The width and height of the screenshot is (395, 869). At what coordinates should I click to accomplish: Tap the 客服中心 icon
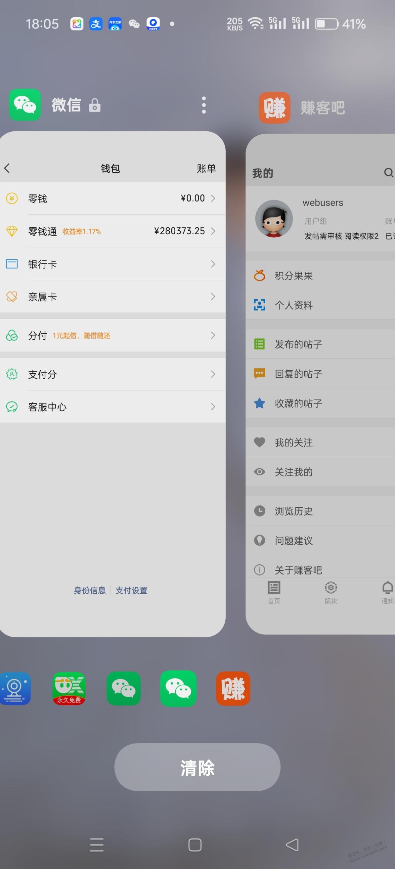(x=12, y=407)
